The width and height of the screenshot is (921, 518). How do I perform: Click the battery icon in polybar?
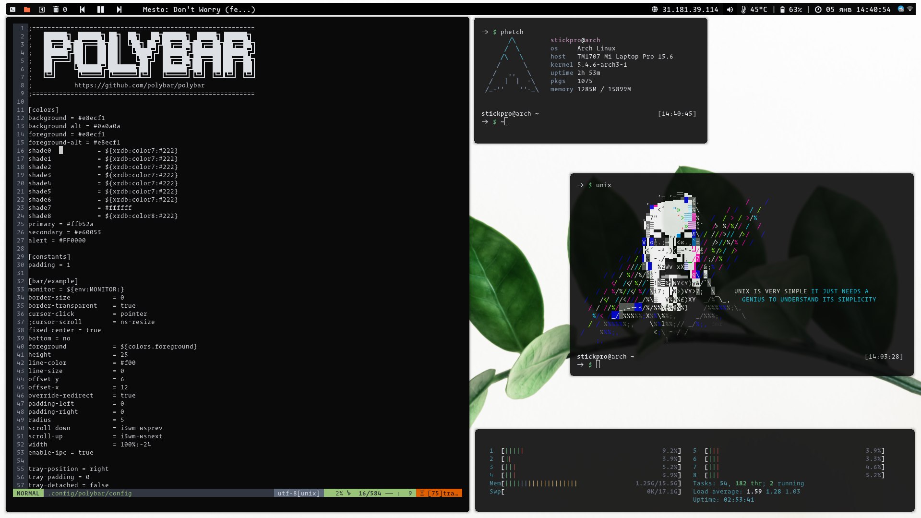tap(782, 9)
